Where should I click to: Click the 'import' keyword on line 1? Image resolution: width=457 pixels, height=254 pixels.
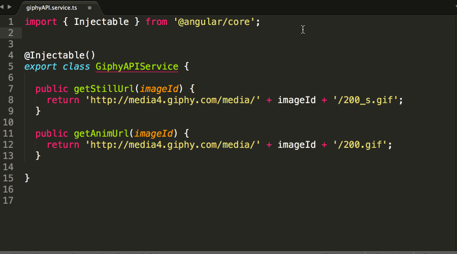[41, 22]
